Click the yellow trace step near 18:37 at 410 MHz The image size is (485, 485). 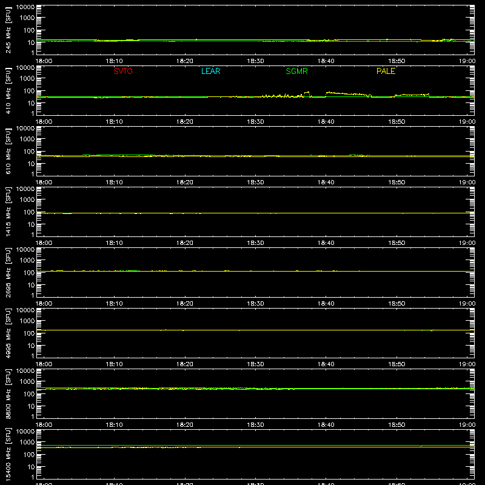click(307, 93)
